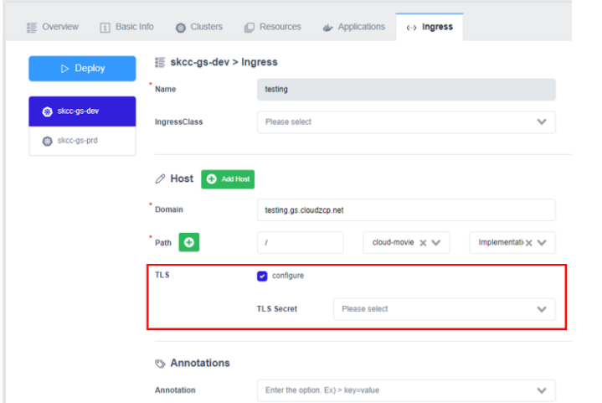Click the tag icon beside Annotations
602x403 pixels.
(x=160, y=364)
